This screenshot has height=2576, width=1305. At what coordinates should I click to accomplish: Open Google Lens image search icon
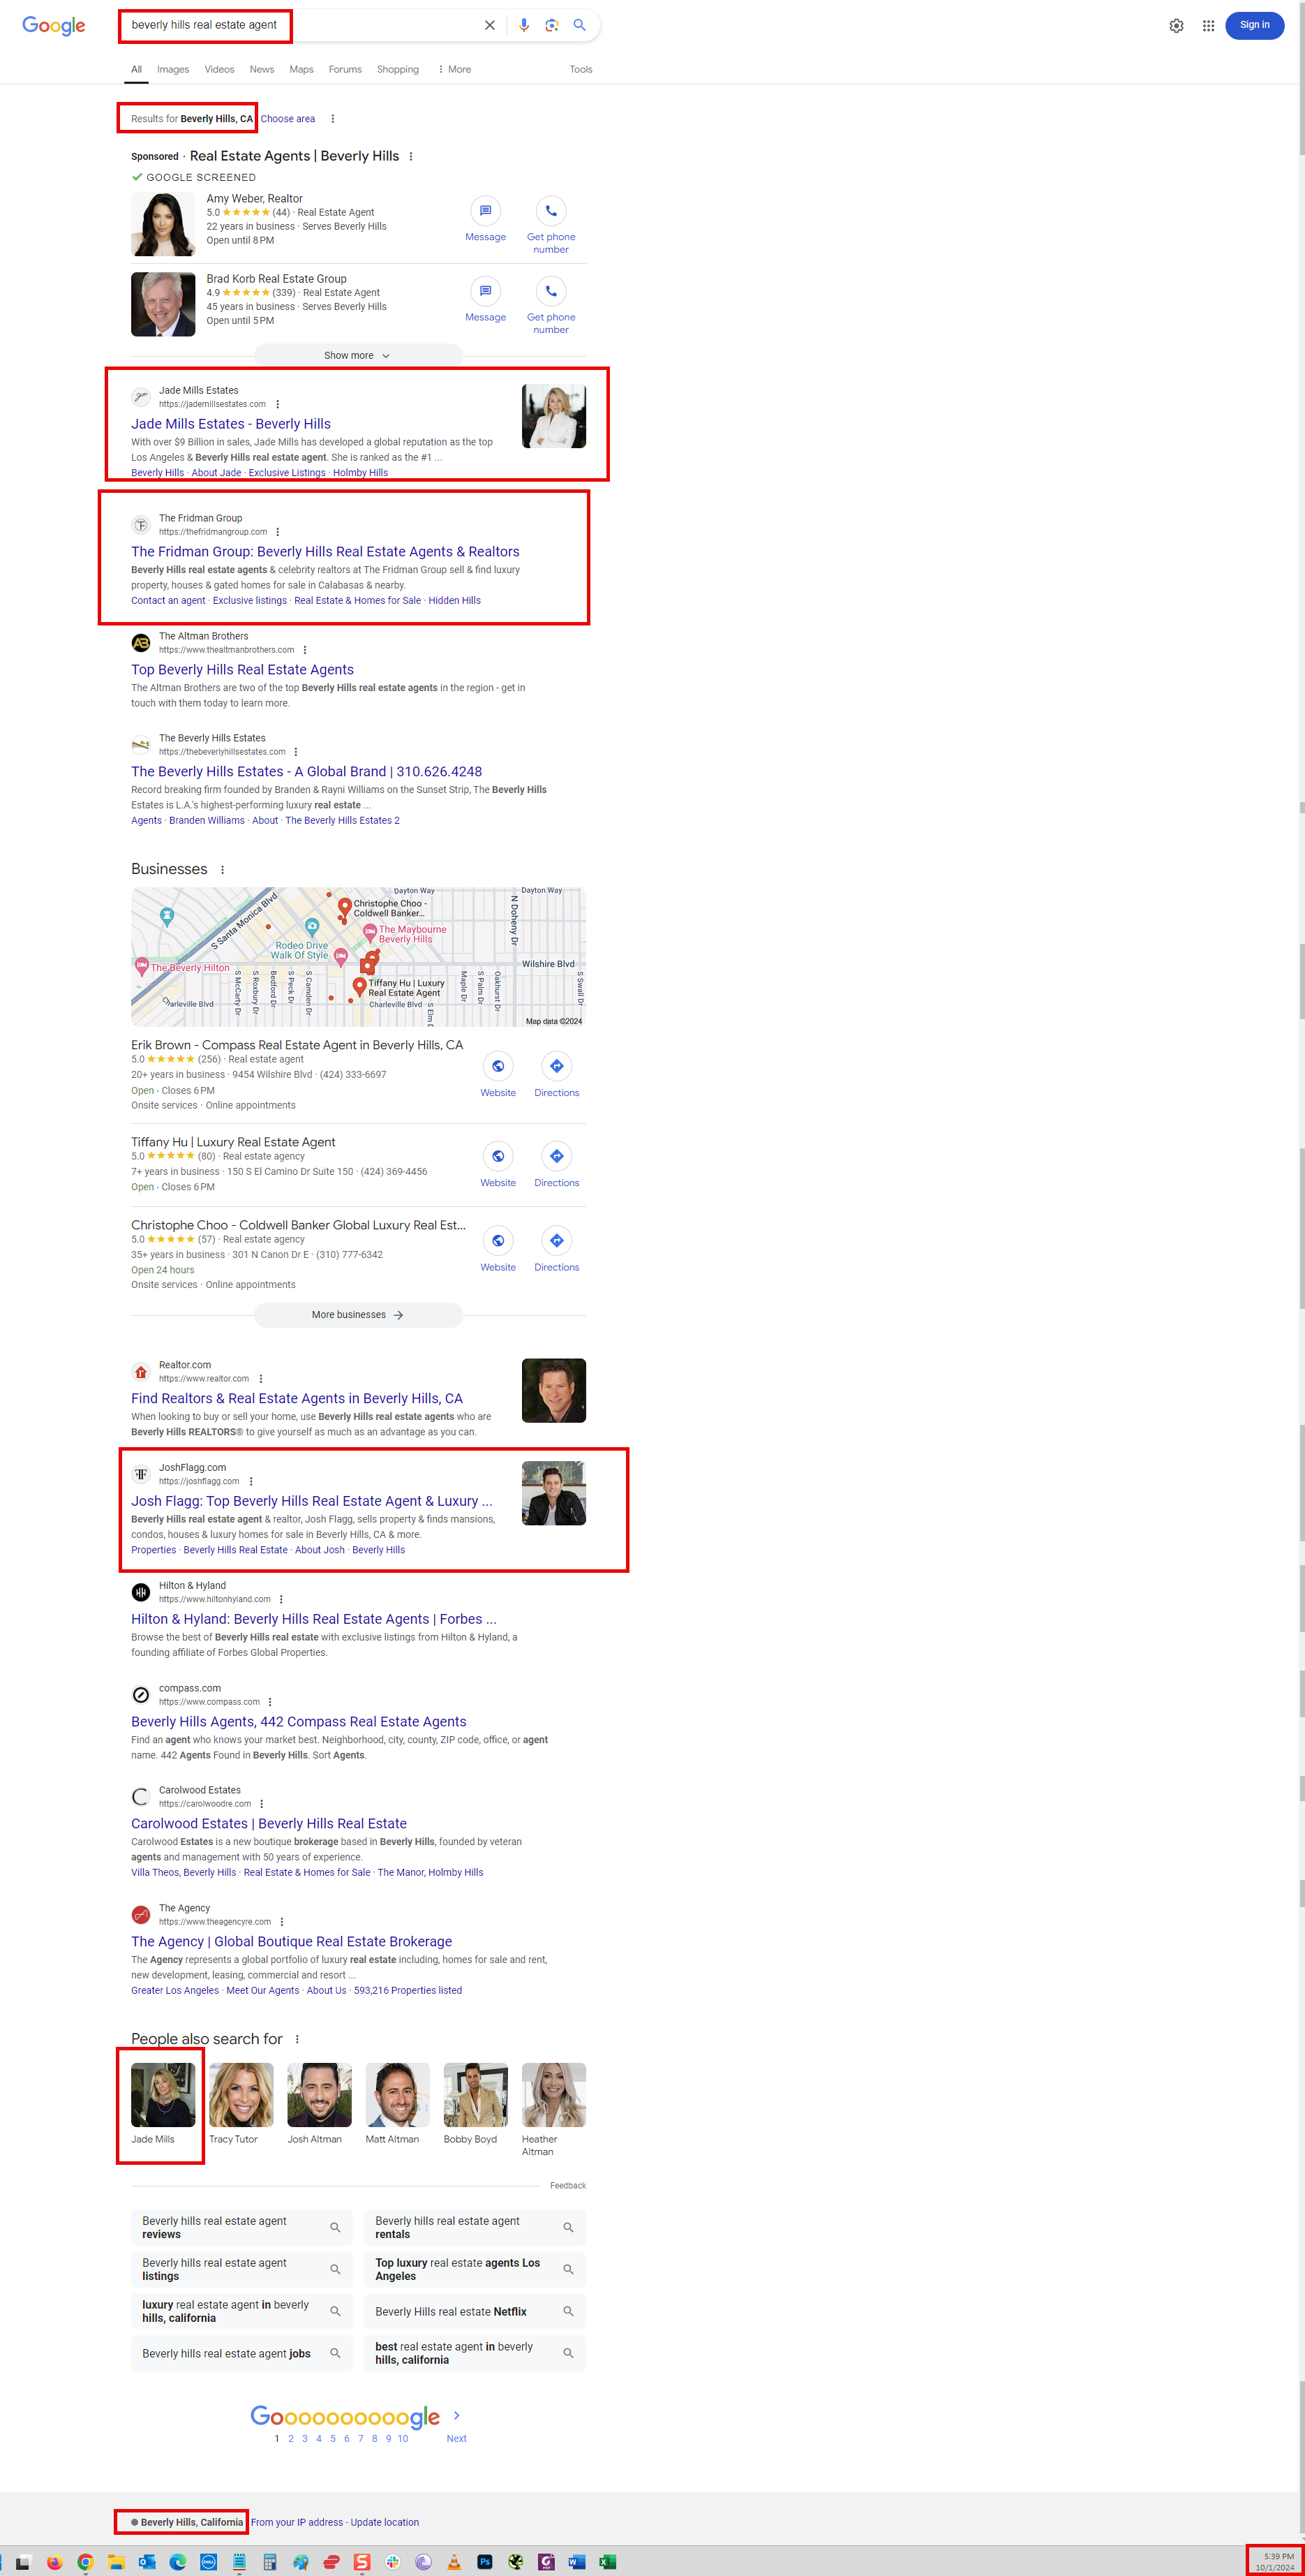click(x=551, y=25)
